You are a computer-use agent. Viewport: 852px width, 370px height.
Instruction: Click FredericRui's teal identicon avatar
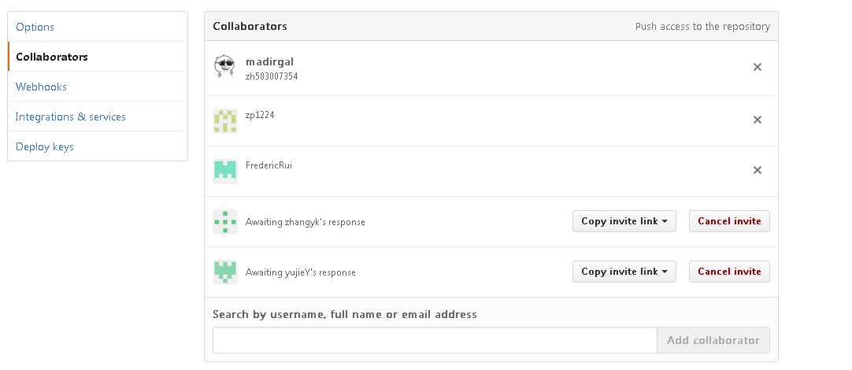(x=225, y=171)
